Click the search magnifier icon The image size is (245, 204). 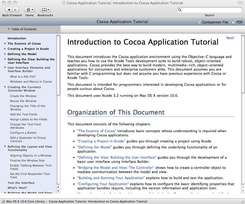pos(180,10)
